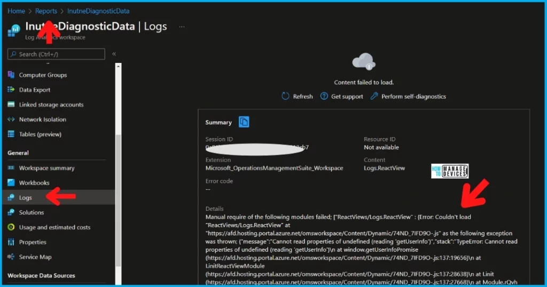Image resolution: width=547 pixels, height=287 pixels.
Task: Click the Workbooks icon
Action: point(11,182)
